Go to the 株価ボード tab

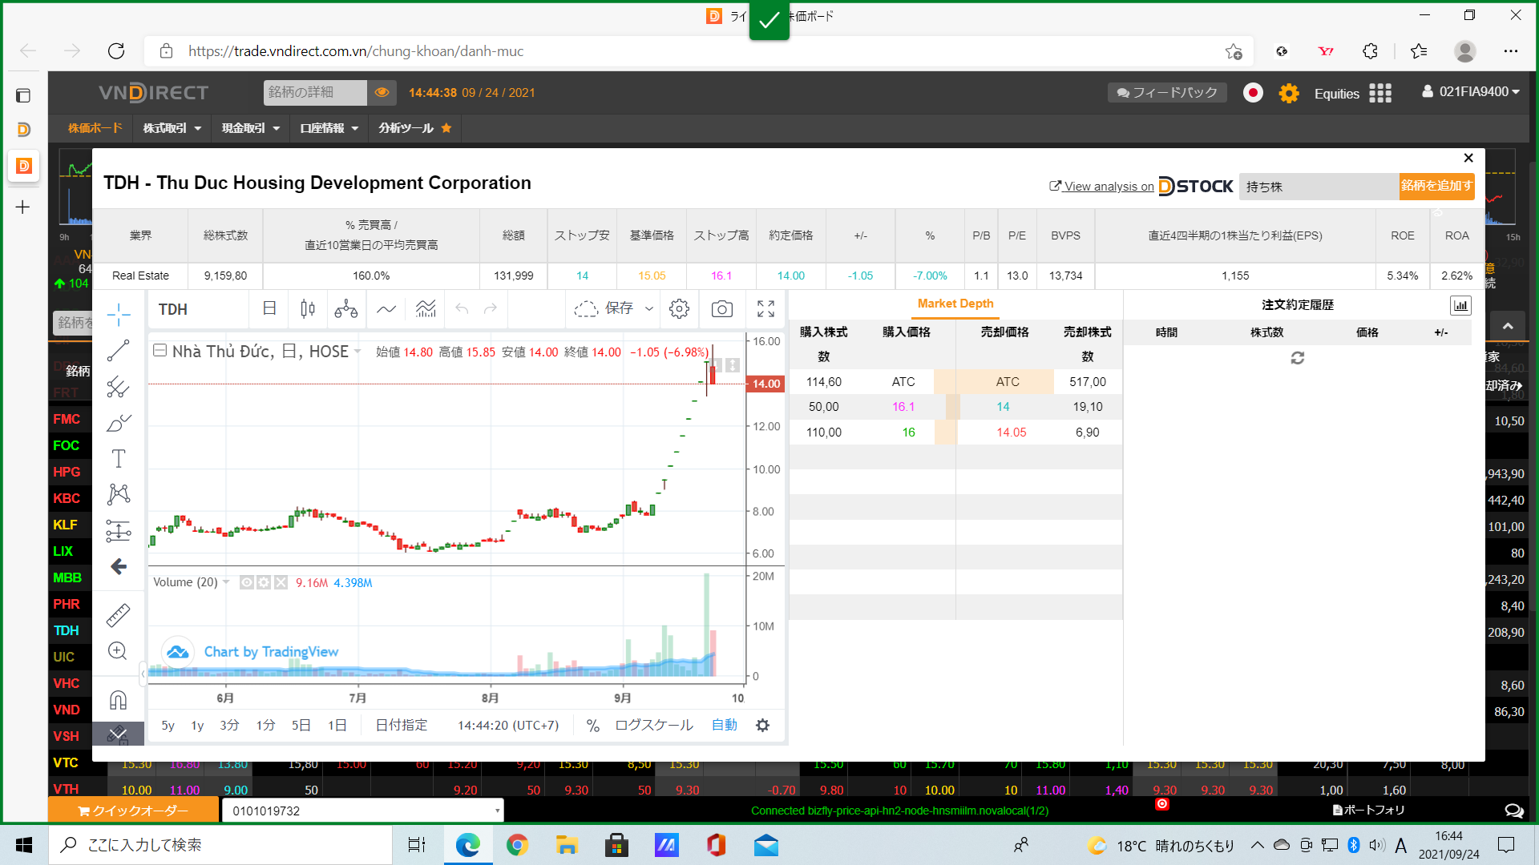coord(95,128)
